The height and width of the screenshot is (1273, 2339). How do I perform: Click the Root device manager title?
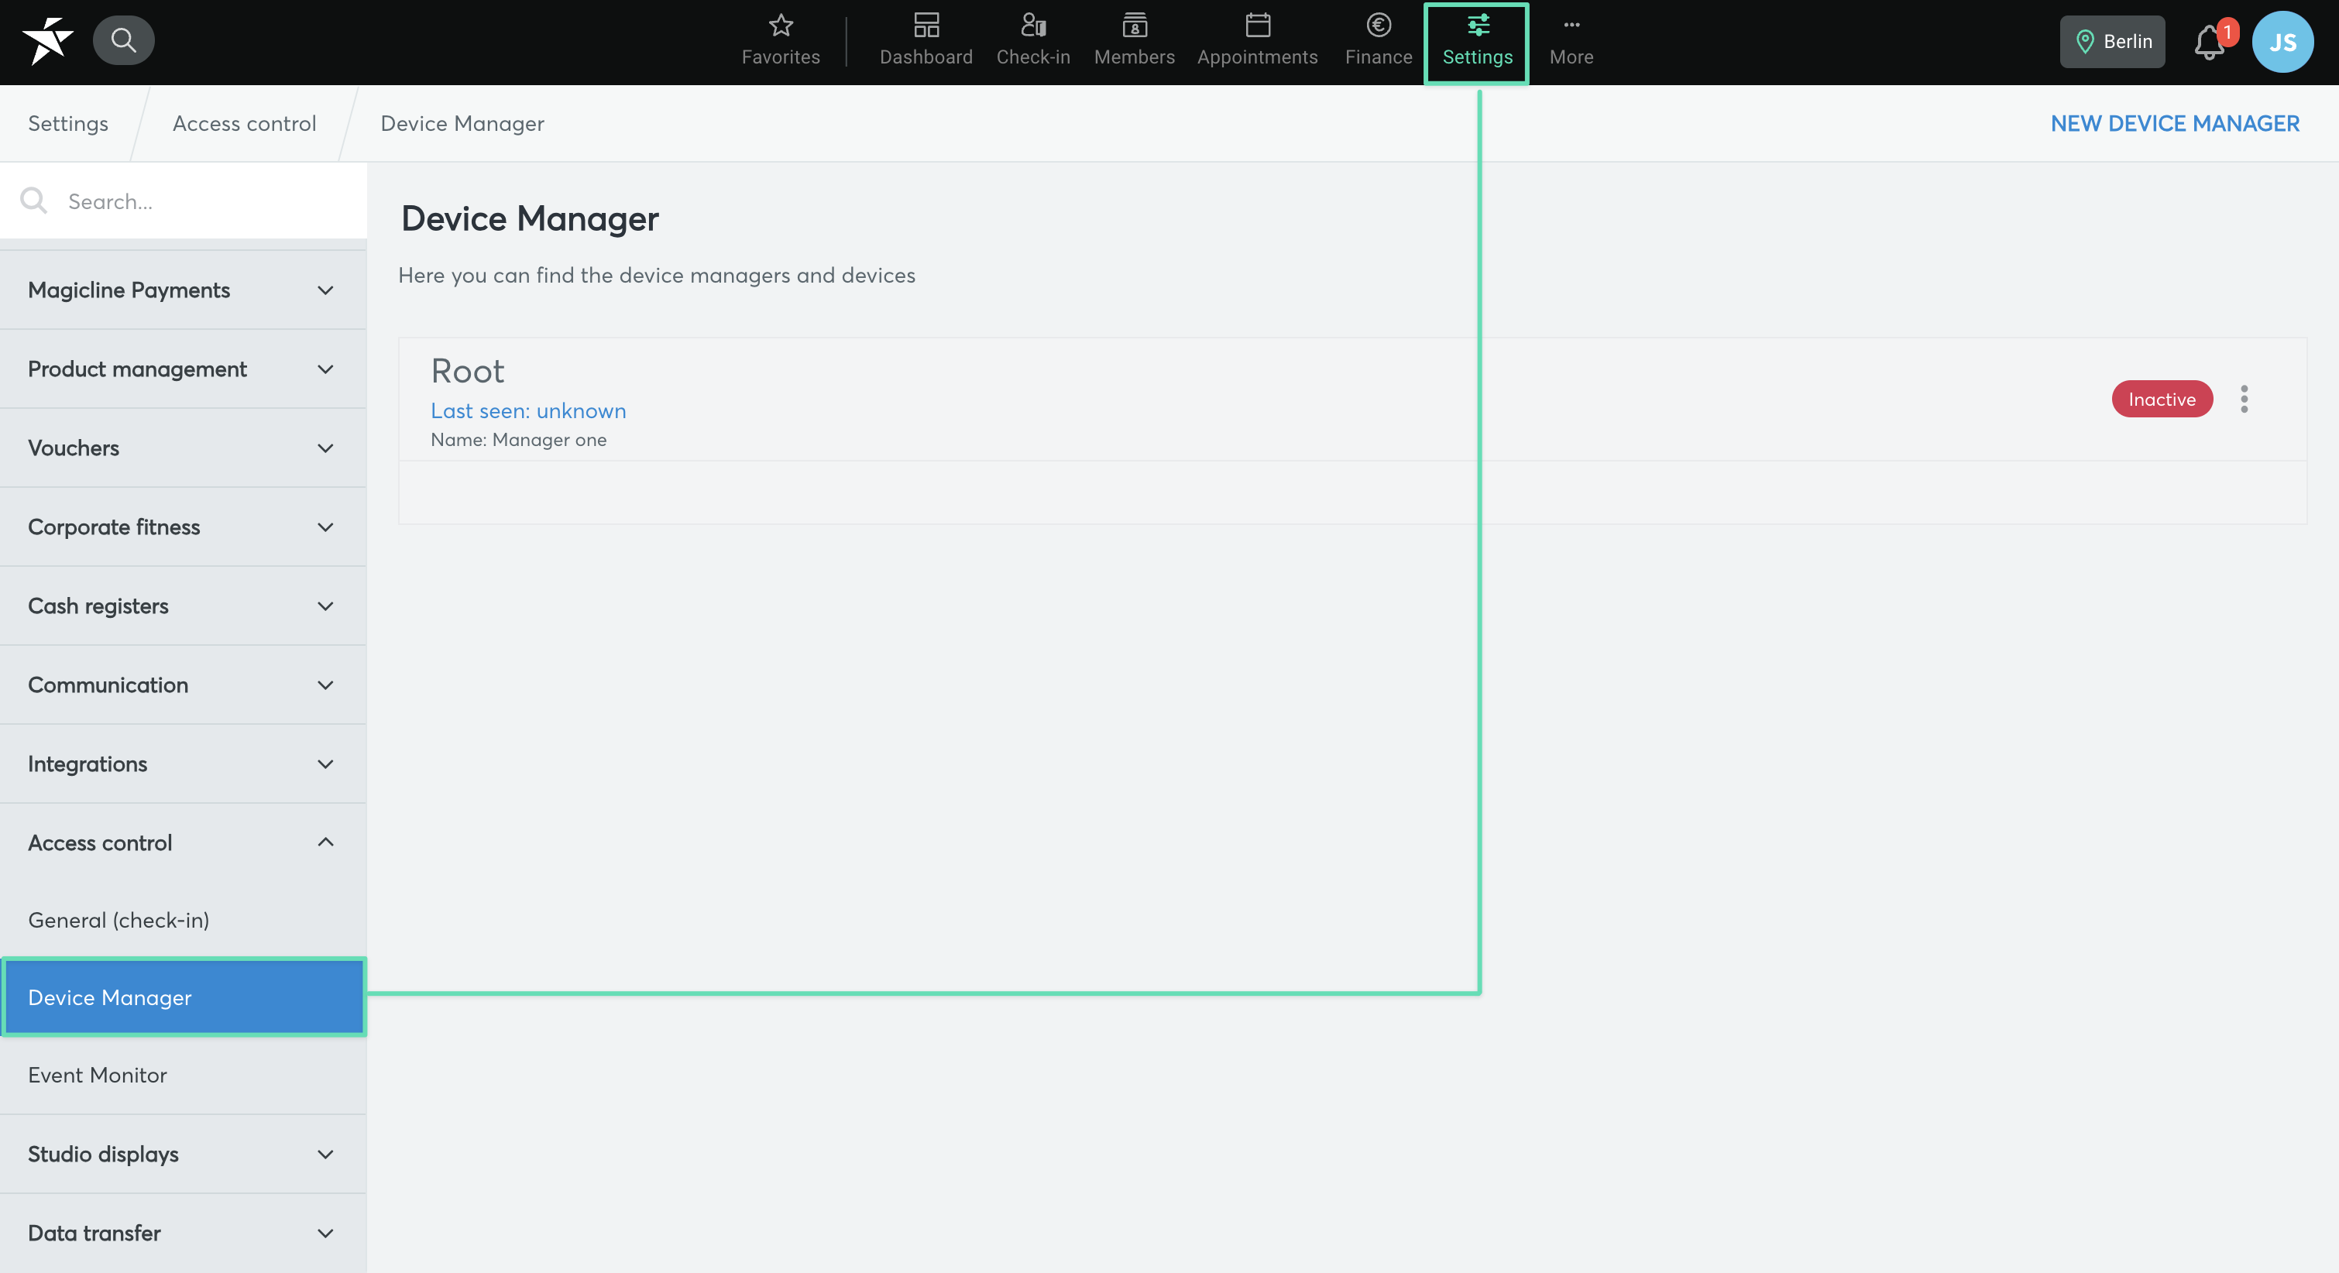tap(467, 370)
